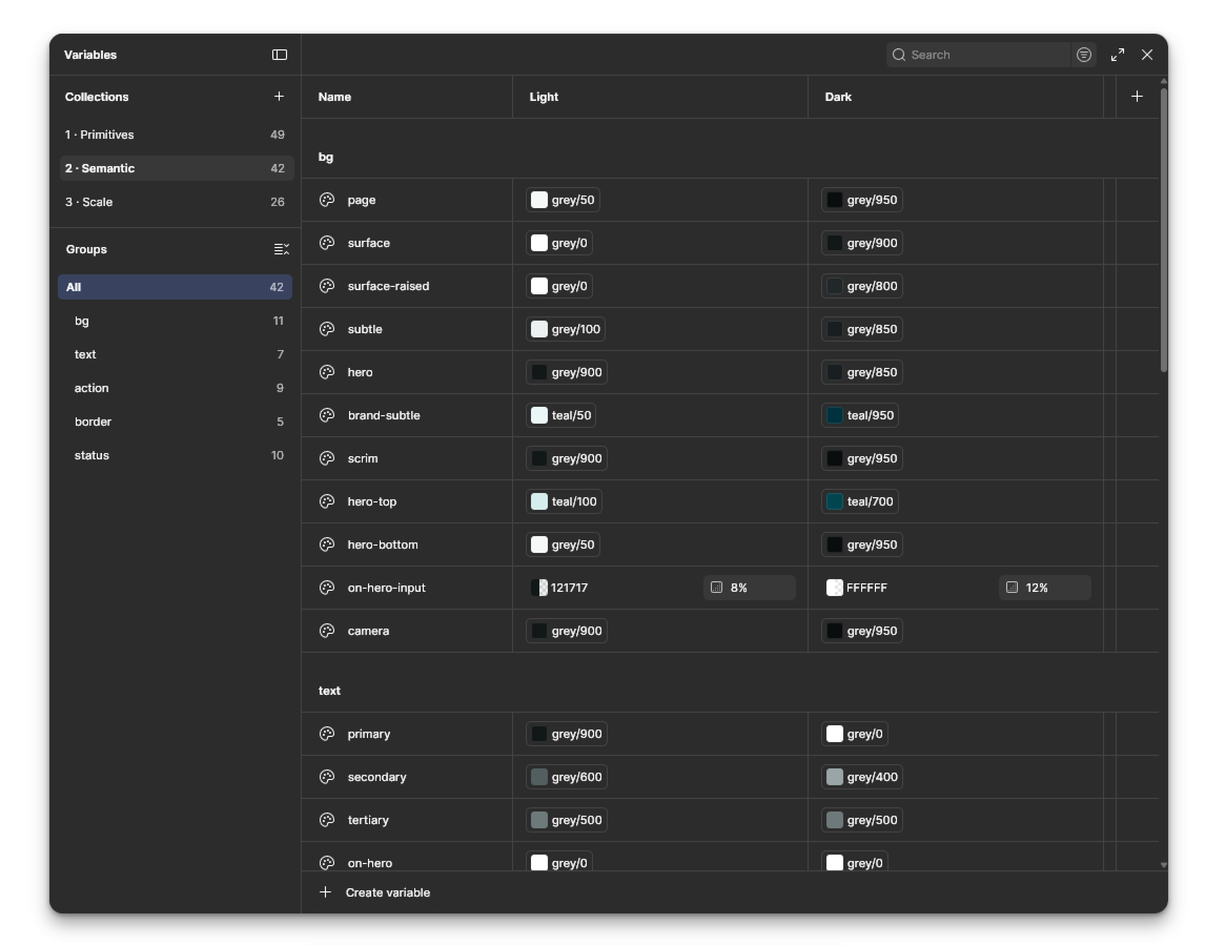Click the 8% opacity field for on-hero-input
1205x945 pixels.
[750, 588]
